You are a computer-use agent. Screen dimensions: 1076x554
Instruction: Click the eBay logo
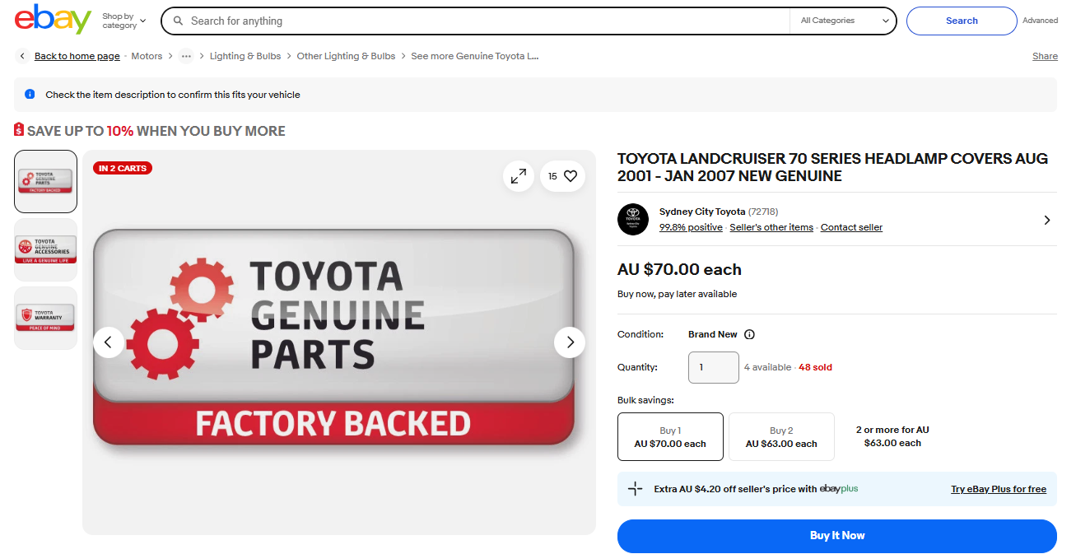point(53,20)
